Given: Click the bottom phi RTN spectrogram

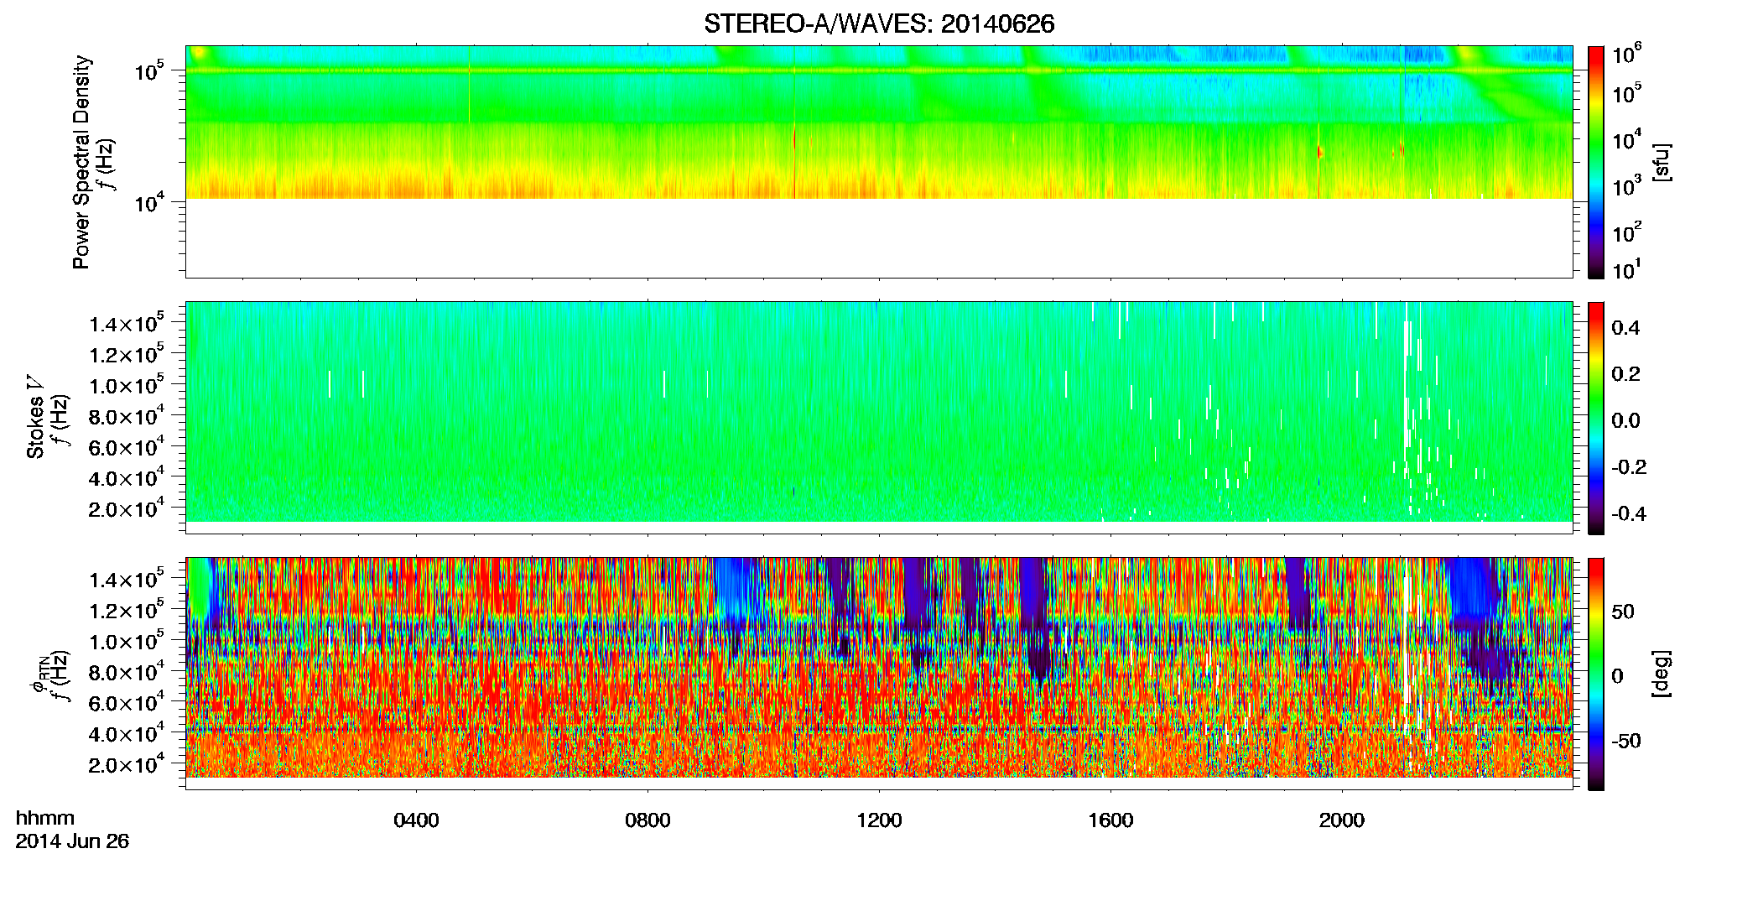Looking at the screenshot, I should [x=879, y=674].
